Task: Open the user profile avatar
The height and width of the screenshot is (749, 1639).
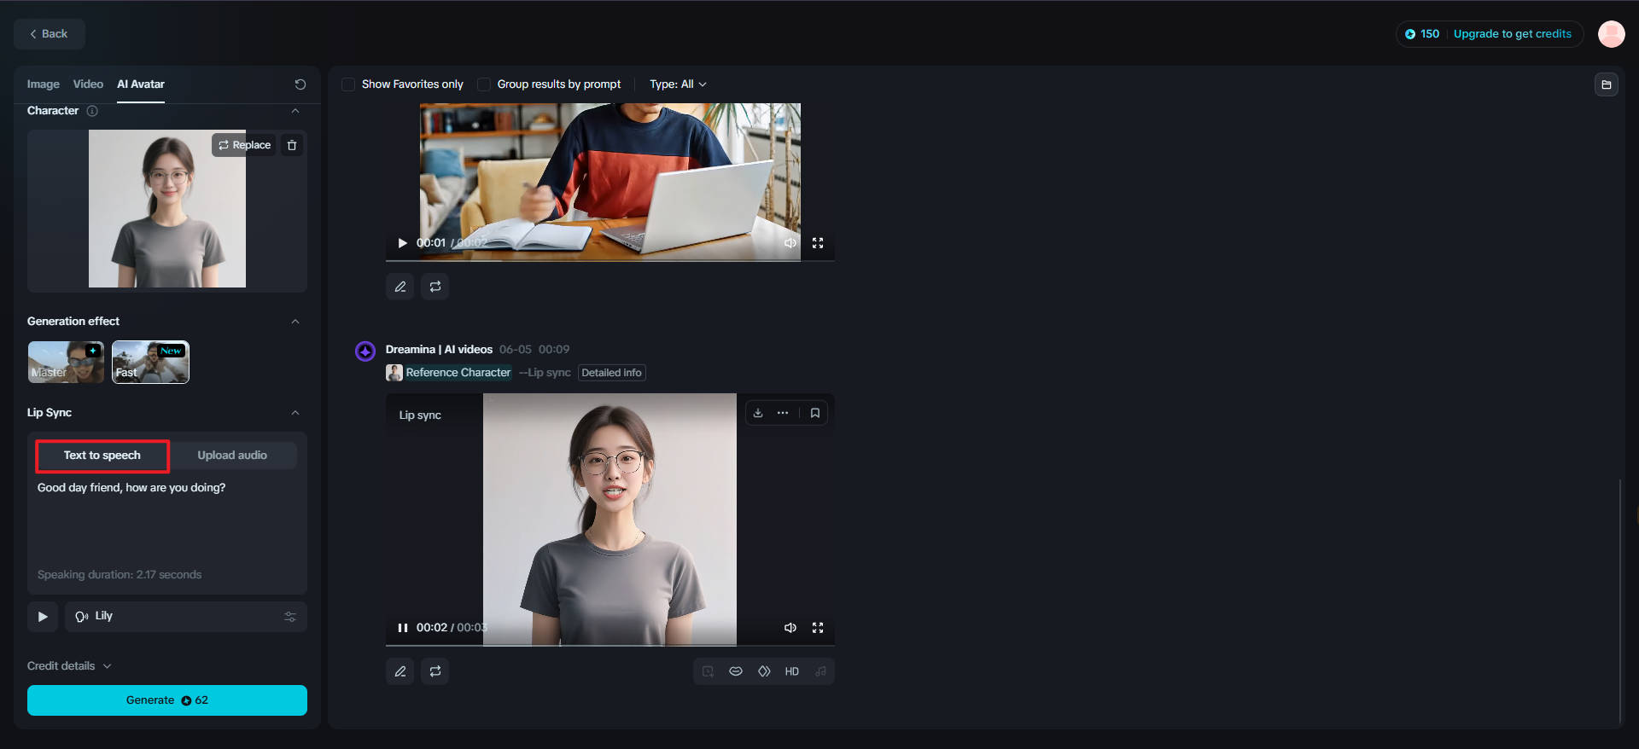Action: pos(1612,34)
